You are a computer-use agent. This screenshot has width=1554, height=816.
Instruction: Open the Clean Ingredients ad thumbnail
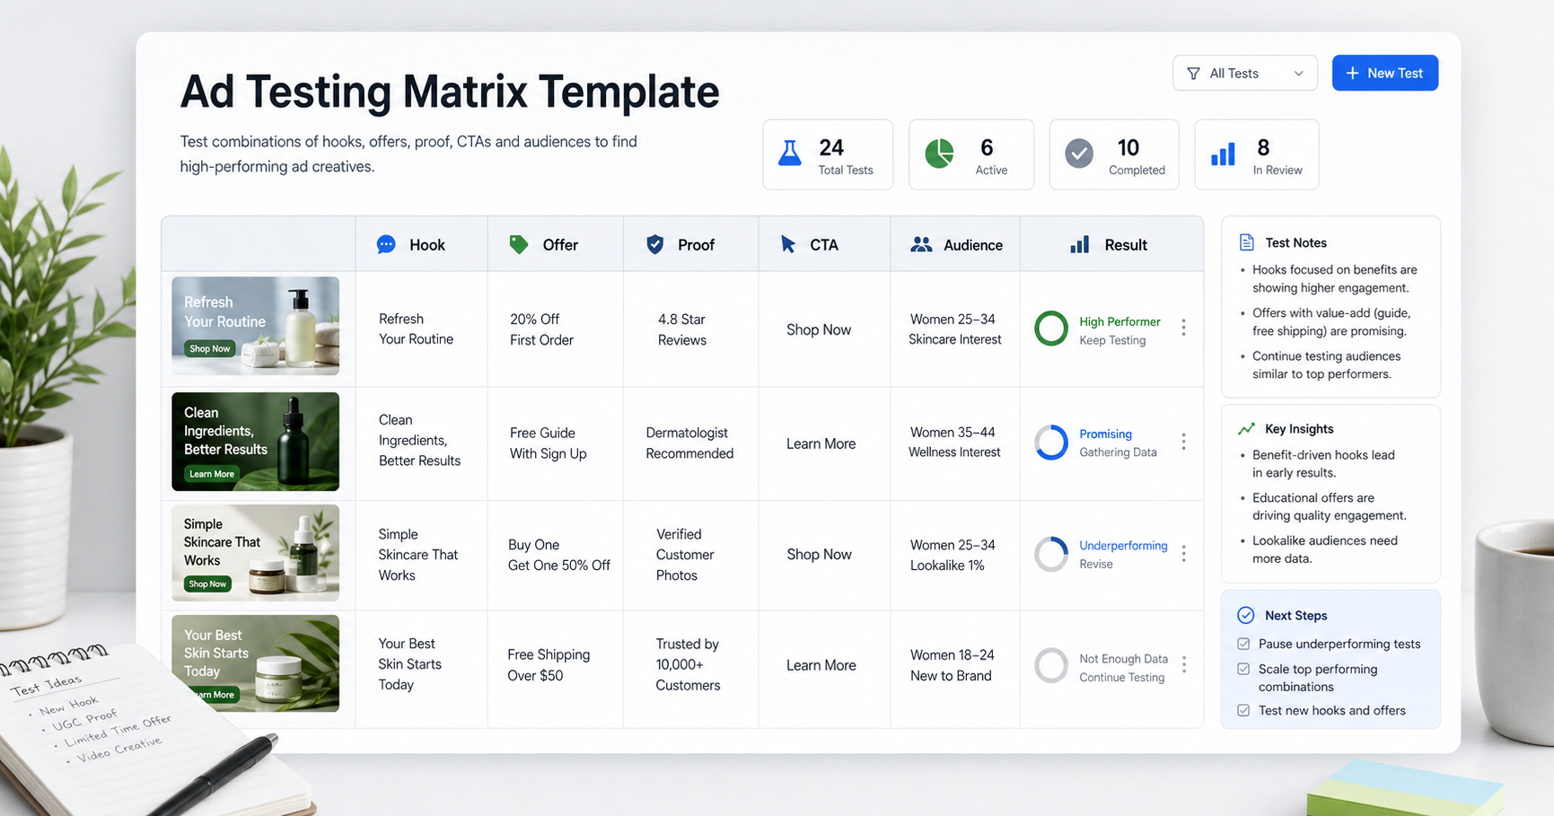pyautogui.click(x=256, y=442)
